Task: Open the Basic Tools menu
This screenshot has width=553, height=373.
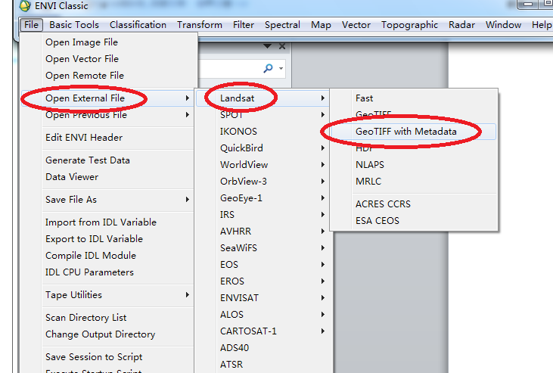Action: pos(74,25)
